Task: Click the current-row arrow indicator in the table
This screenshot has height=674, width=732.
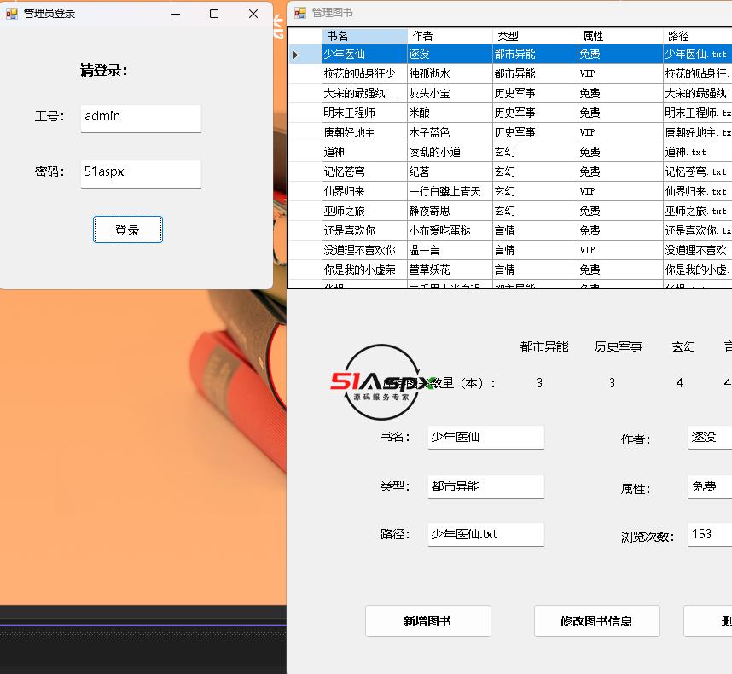Action: pyautogui.click(x=296, y=55)
